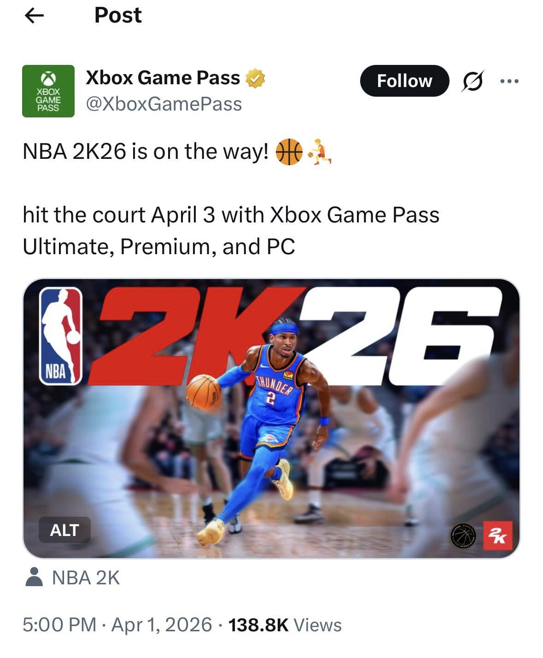Viewport: 543px width, 658px height.
Task: Show image ALT description
Action: [x=64, y=530]
